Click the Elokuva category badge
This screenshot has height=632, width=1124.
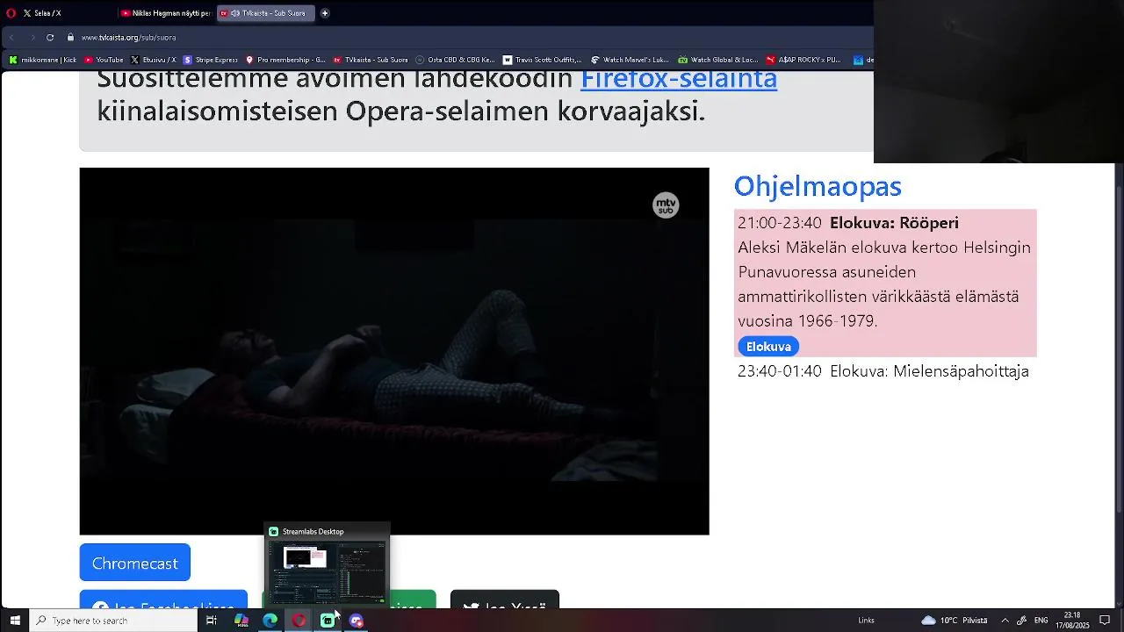(x=768, y=347)
